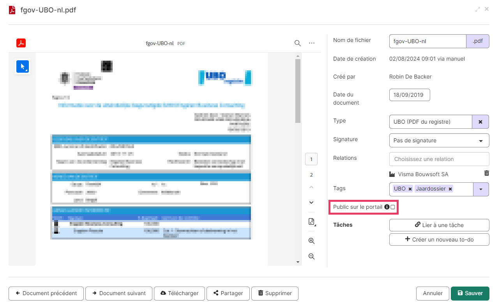Clear the UBO type selection
The image size is (498, 306).
(x=480, y=122)
